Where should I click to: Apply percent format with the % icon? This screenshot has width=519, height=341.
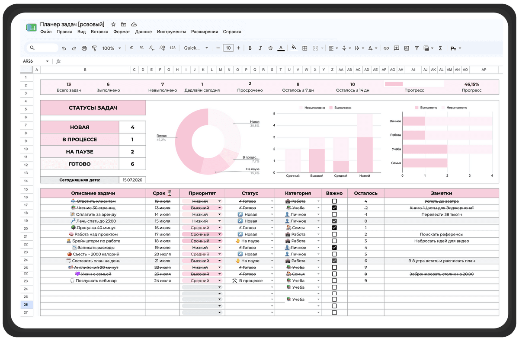pyautogui.click(x=141, y=48)
